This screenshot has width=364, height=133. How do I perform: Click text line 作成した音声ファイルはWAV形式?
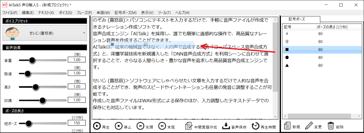tap(181, 101)
